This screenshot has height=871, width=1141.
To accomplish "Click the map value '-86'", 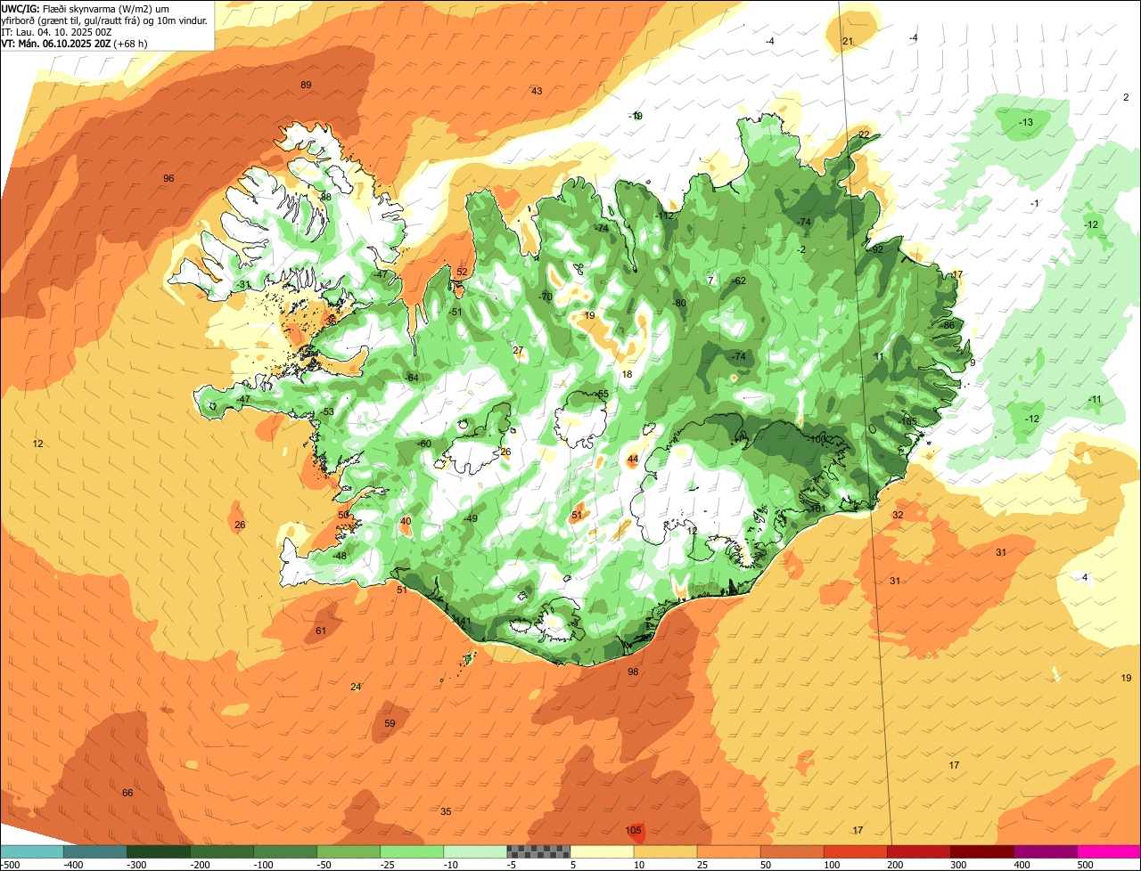I will (x=948, y=325).
